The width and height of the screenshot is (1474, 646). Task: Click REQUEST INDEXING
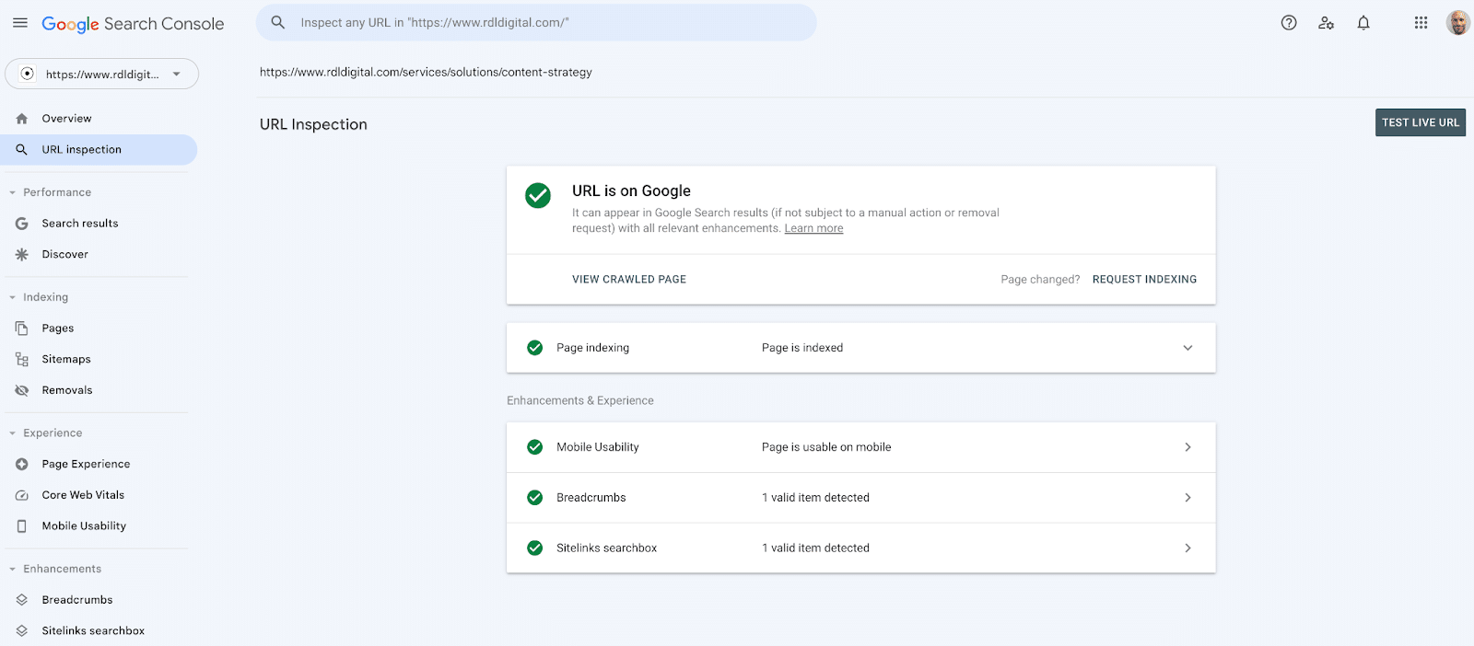[x=1144, y=280]
